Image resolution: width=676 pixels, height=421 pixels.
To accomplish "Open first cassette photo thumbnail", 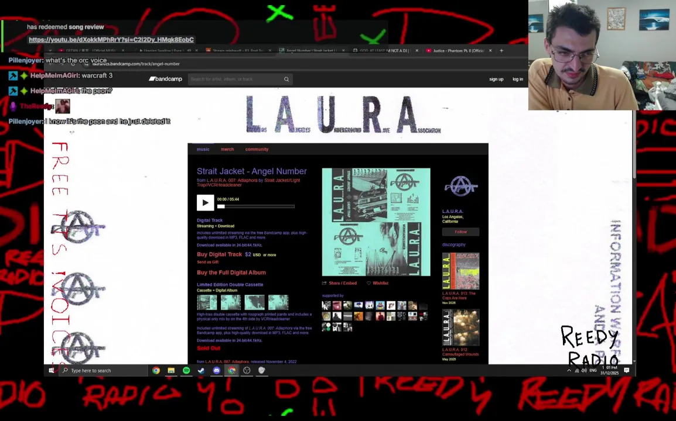I will click(x=207, y=302).
